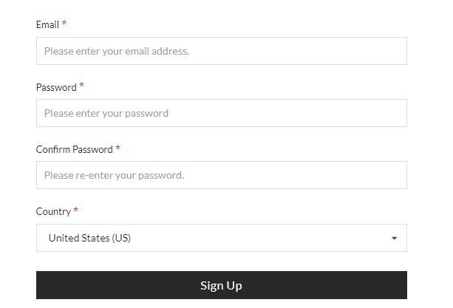Focus the Password input field

click(221, 113)
